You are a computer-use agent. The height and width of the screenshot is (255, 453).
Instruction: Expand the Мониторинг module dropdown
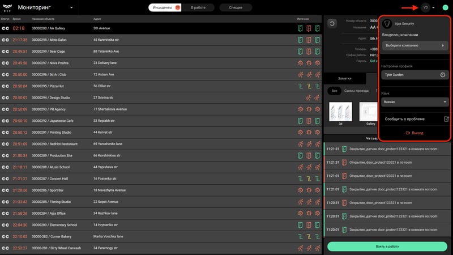71,7
